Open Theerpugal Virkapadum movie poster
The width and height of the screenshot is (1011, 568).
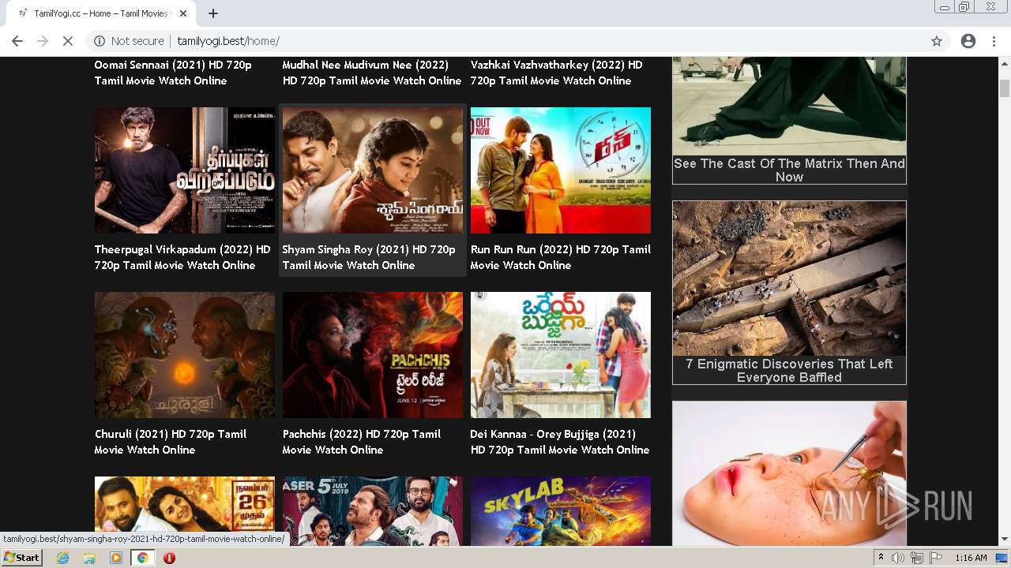(185, 170)
